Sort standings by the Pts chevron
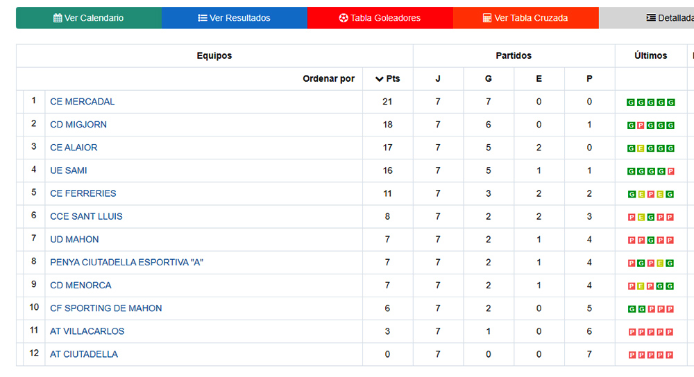 pos(379,79)
